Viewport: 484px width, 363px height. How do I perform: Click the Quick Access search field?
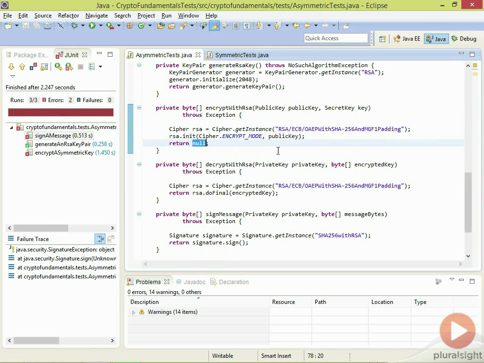pos(336,38)
